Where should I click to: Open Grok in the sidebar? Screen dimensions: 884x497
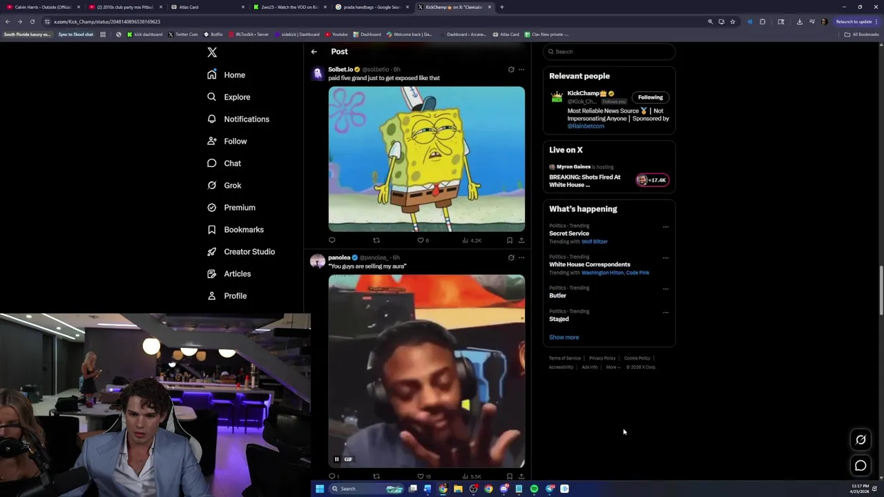click(224, 185)
